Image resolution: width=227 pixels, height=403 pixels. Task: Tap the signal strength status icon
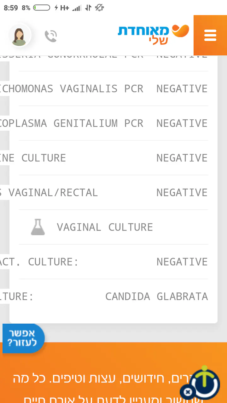[77, 8]
